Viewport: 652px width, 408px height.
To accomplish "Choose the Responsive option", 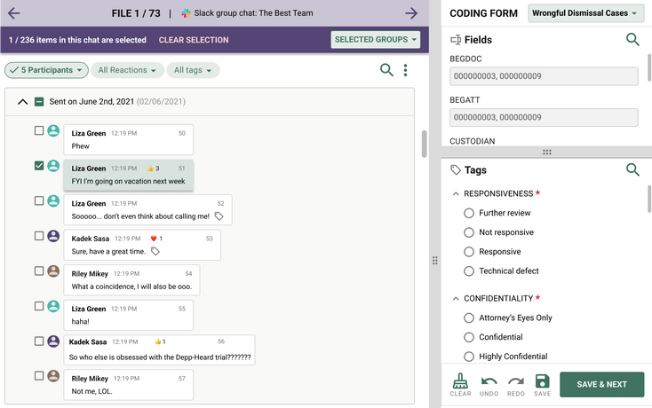I will pyautogui.click(x=469, y=252).
